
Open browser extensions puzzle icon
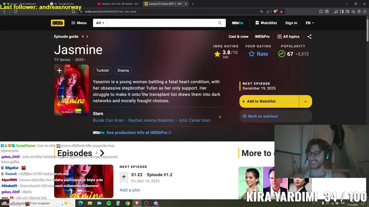pos(321,11)
